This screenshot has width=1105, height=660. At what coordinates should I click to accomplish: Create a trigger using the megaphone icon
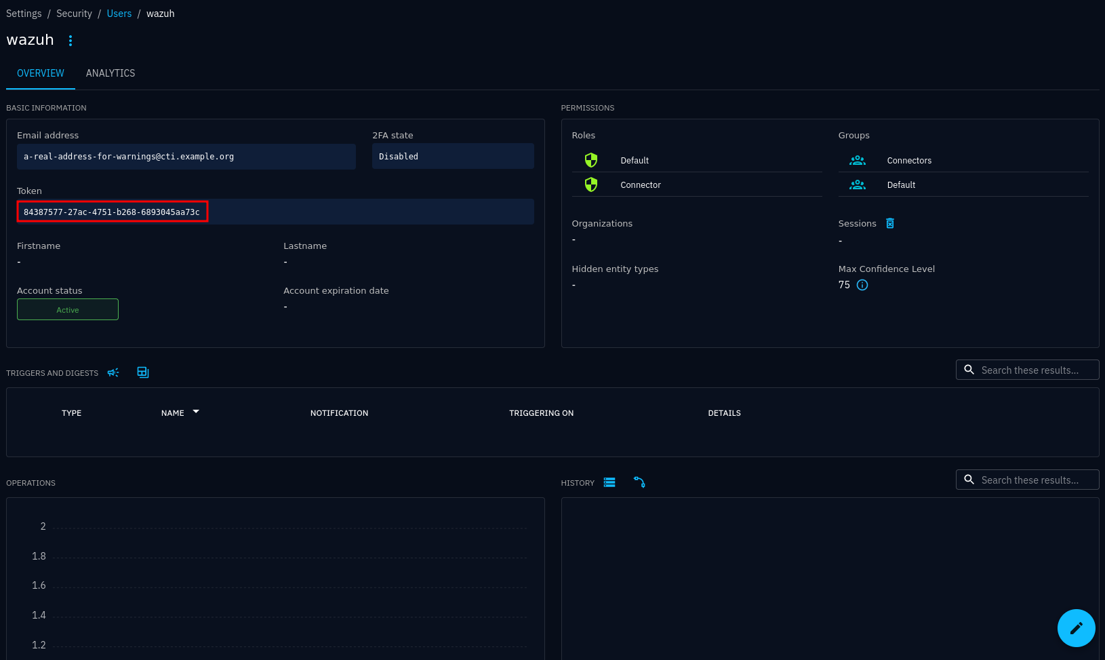[x=113, y=372]
